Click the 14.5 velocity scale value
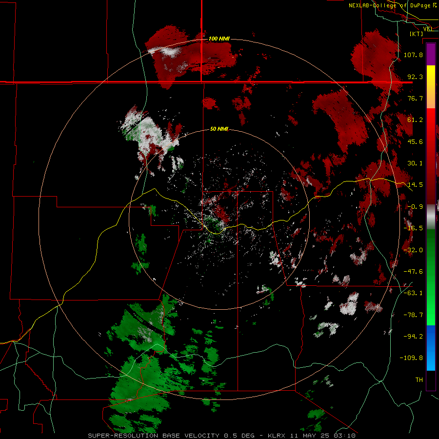Screen dimensions: 439x439 [415, 185]
